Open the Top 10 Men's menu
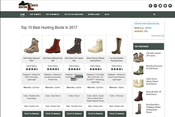This screenshot has width=175, height=117. pos(35,14)
